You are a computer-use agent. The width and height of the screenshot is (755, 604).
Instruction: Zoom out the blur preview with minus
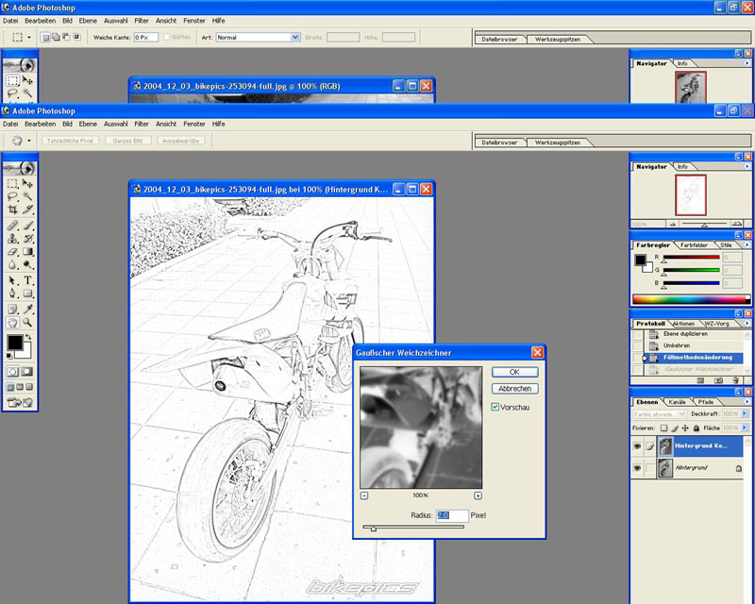coord(364,495)
